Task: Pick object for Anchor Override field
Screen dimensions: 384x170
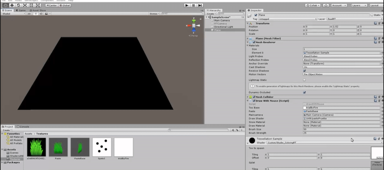Action: pos(382,64)
